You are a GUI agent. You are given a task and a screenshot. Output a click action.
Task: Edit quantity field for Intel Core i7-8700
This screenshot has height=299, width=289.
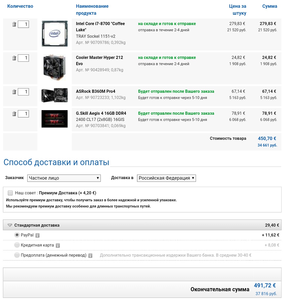pyautogui.click(x=23, y=24)
